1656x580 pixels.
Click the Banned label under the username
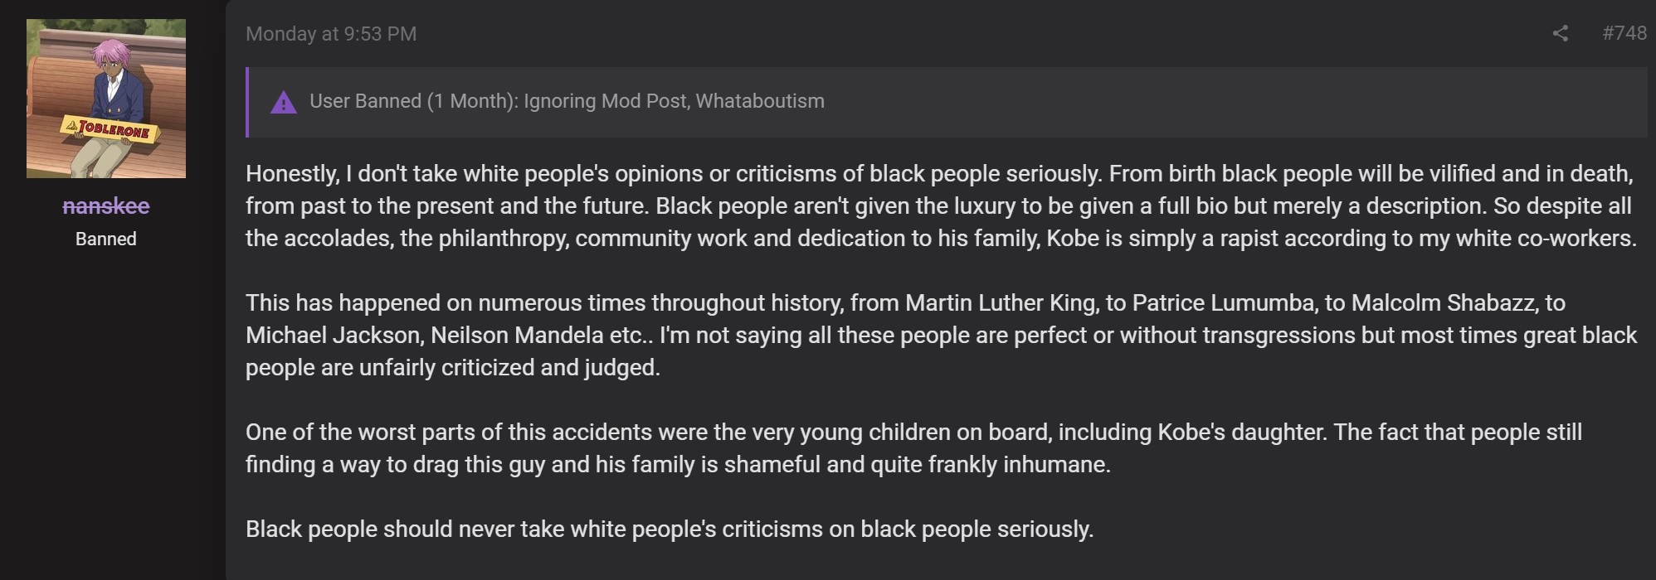click(x=106, y=239)
